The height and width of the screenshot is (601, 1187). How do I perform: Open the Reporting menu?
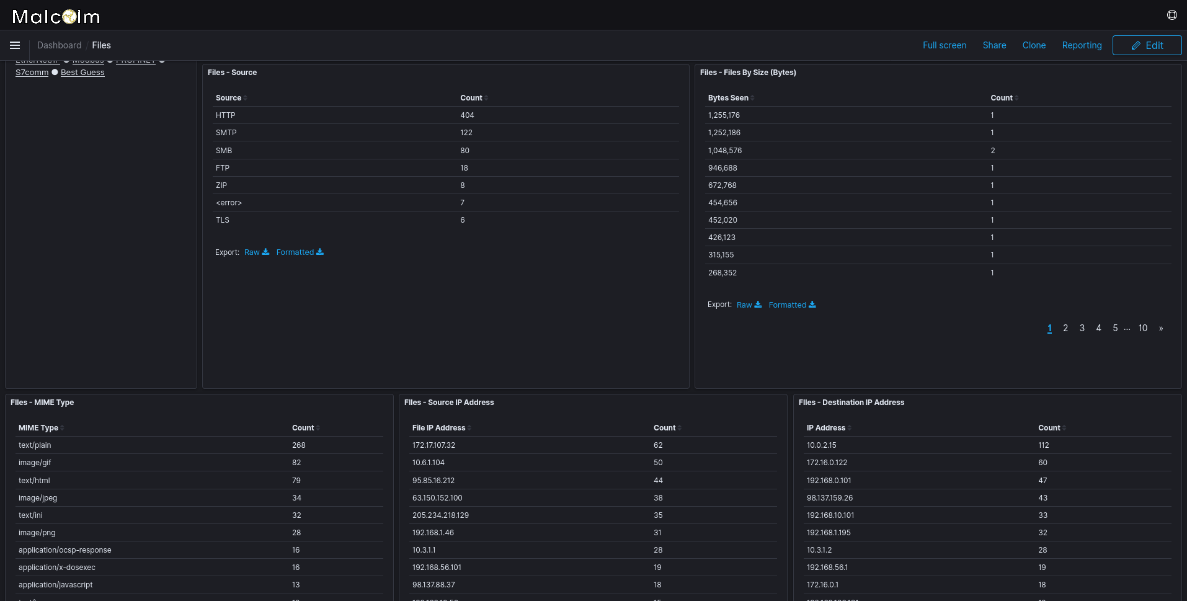1082,45
